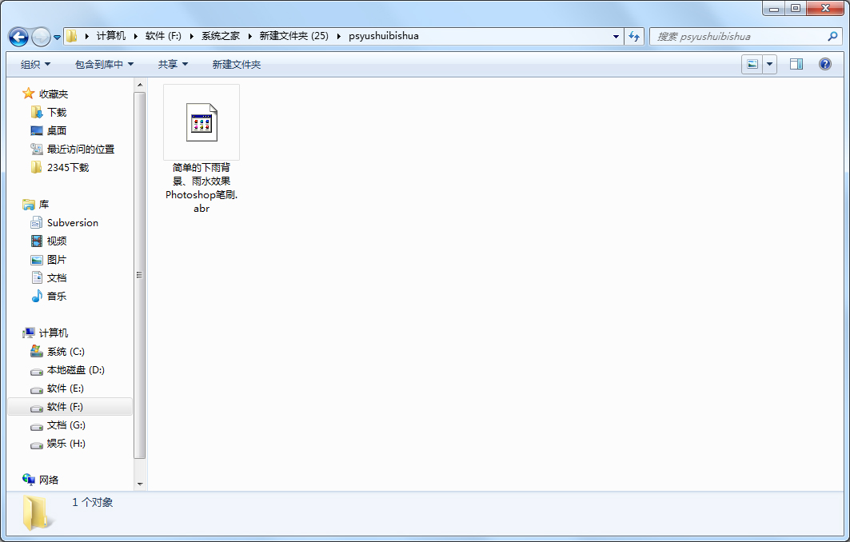Click the change view icon button
This screenshot has height=542, width=850.
click(752, 64)
